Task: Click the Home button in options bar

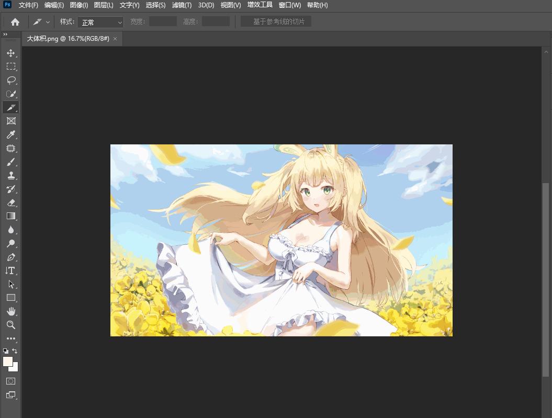Action: (x=15, y=22)
